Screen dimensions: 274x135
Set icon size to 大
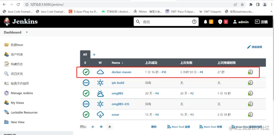coord(110,127)
